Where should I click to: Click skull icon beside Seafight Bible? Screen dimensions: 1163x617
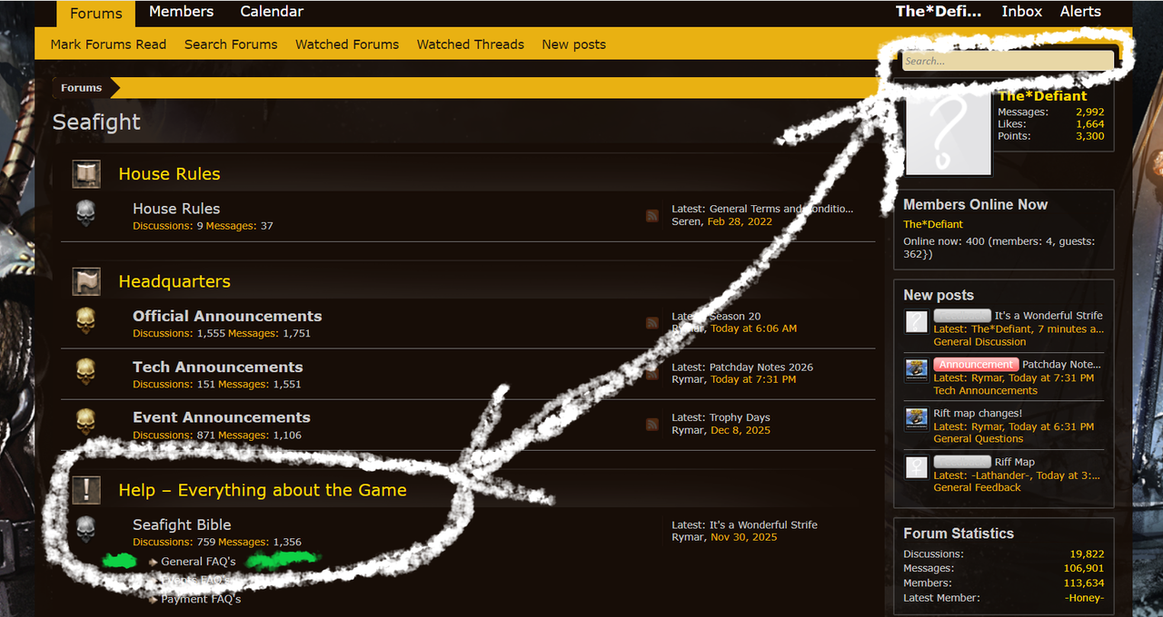(85, 530)
